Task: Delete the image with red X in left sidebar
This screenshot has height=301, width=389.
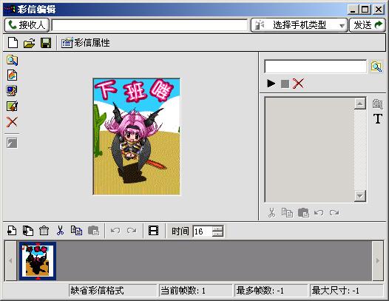Action: click(x=12, y=122)
